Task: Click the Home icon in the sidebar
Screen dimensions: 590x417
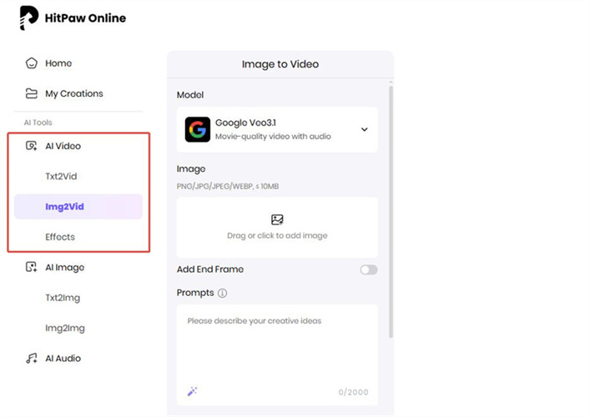Action: tap(31, 63)
